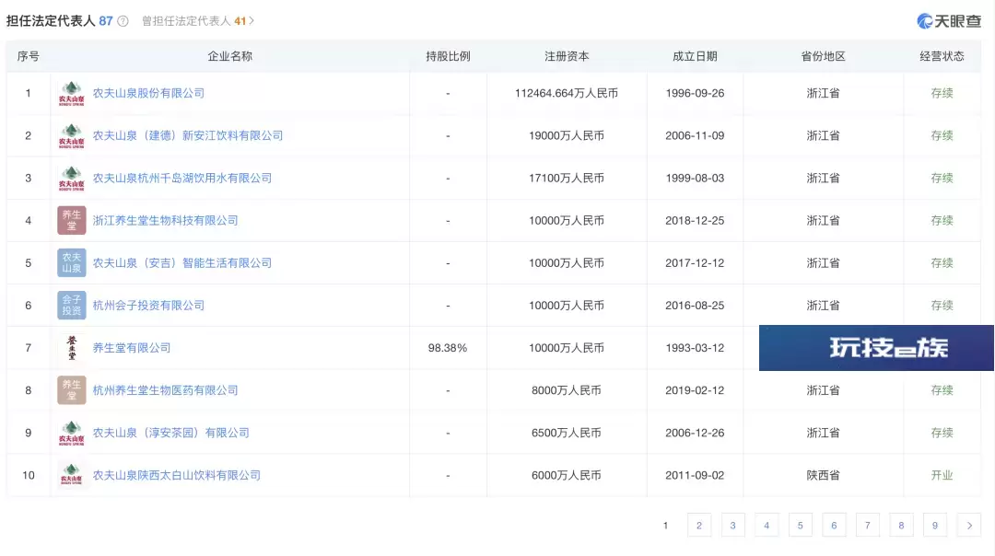Switch to 担任法定代表人 87 tab

pyautogui.click(x=60, y=21)
